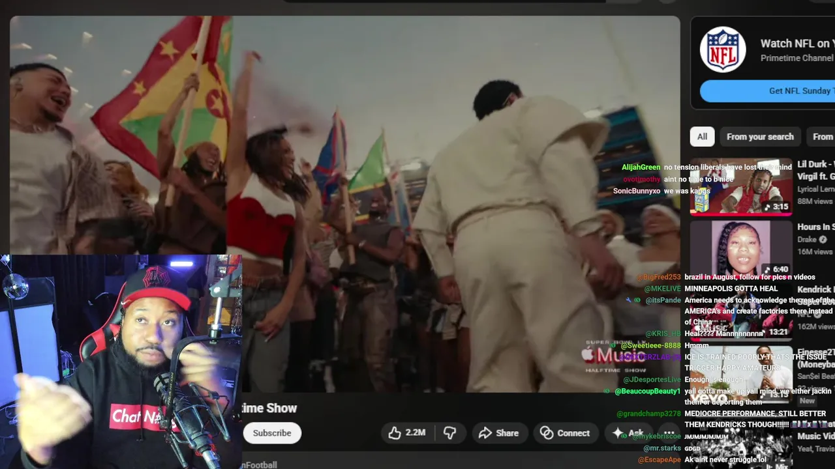Select the All filter chip
The image size is (835, 469).
tap(702, 137)
